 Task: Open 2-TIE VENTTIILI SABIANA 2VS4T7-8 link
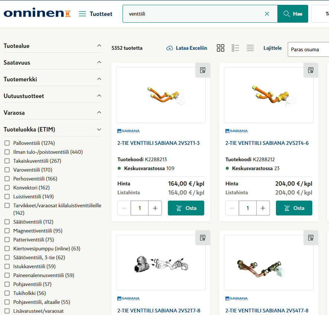coord(267,311)
